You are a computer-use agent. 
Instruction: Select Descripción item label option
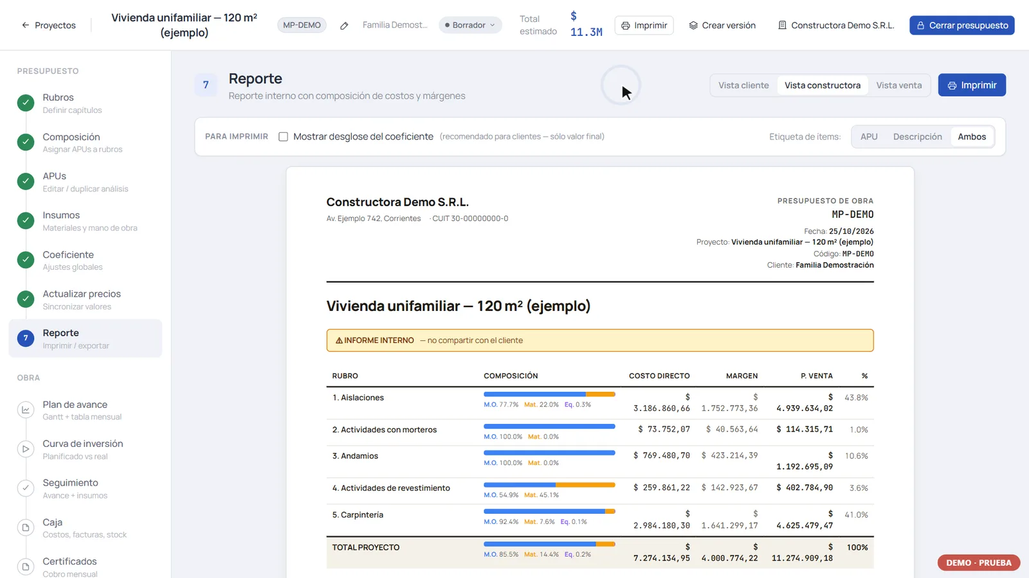coord(917,137)
